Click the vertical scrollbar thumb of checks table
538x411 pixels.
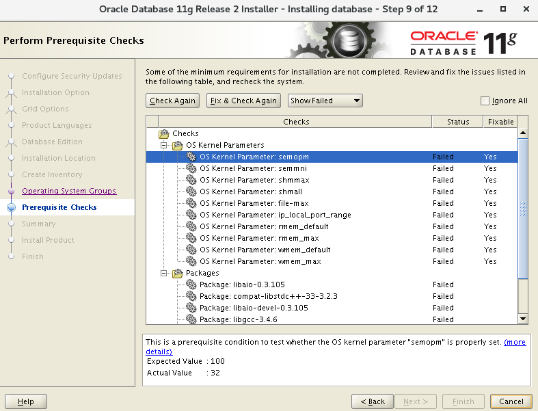coord(523,209)
